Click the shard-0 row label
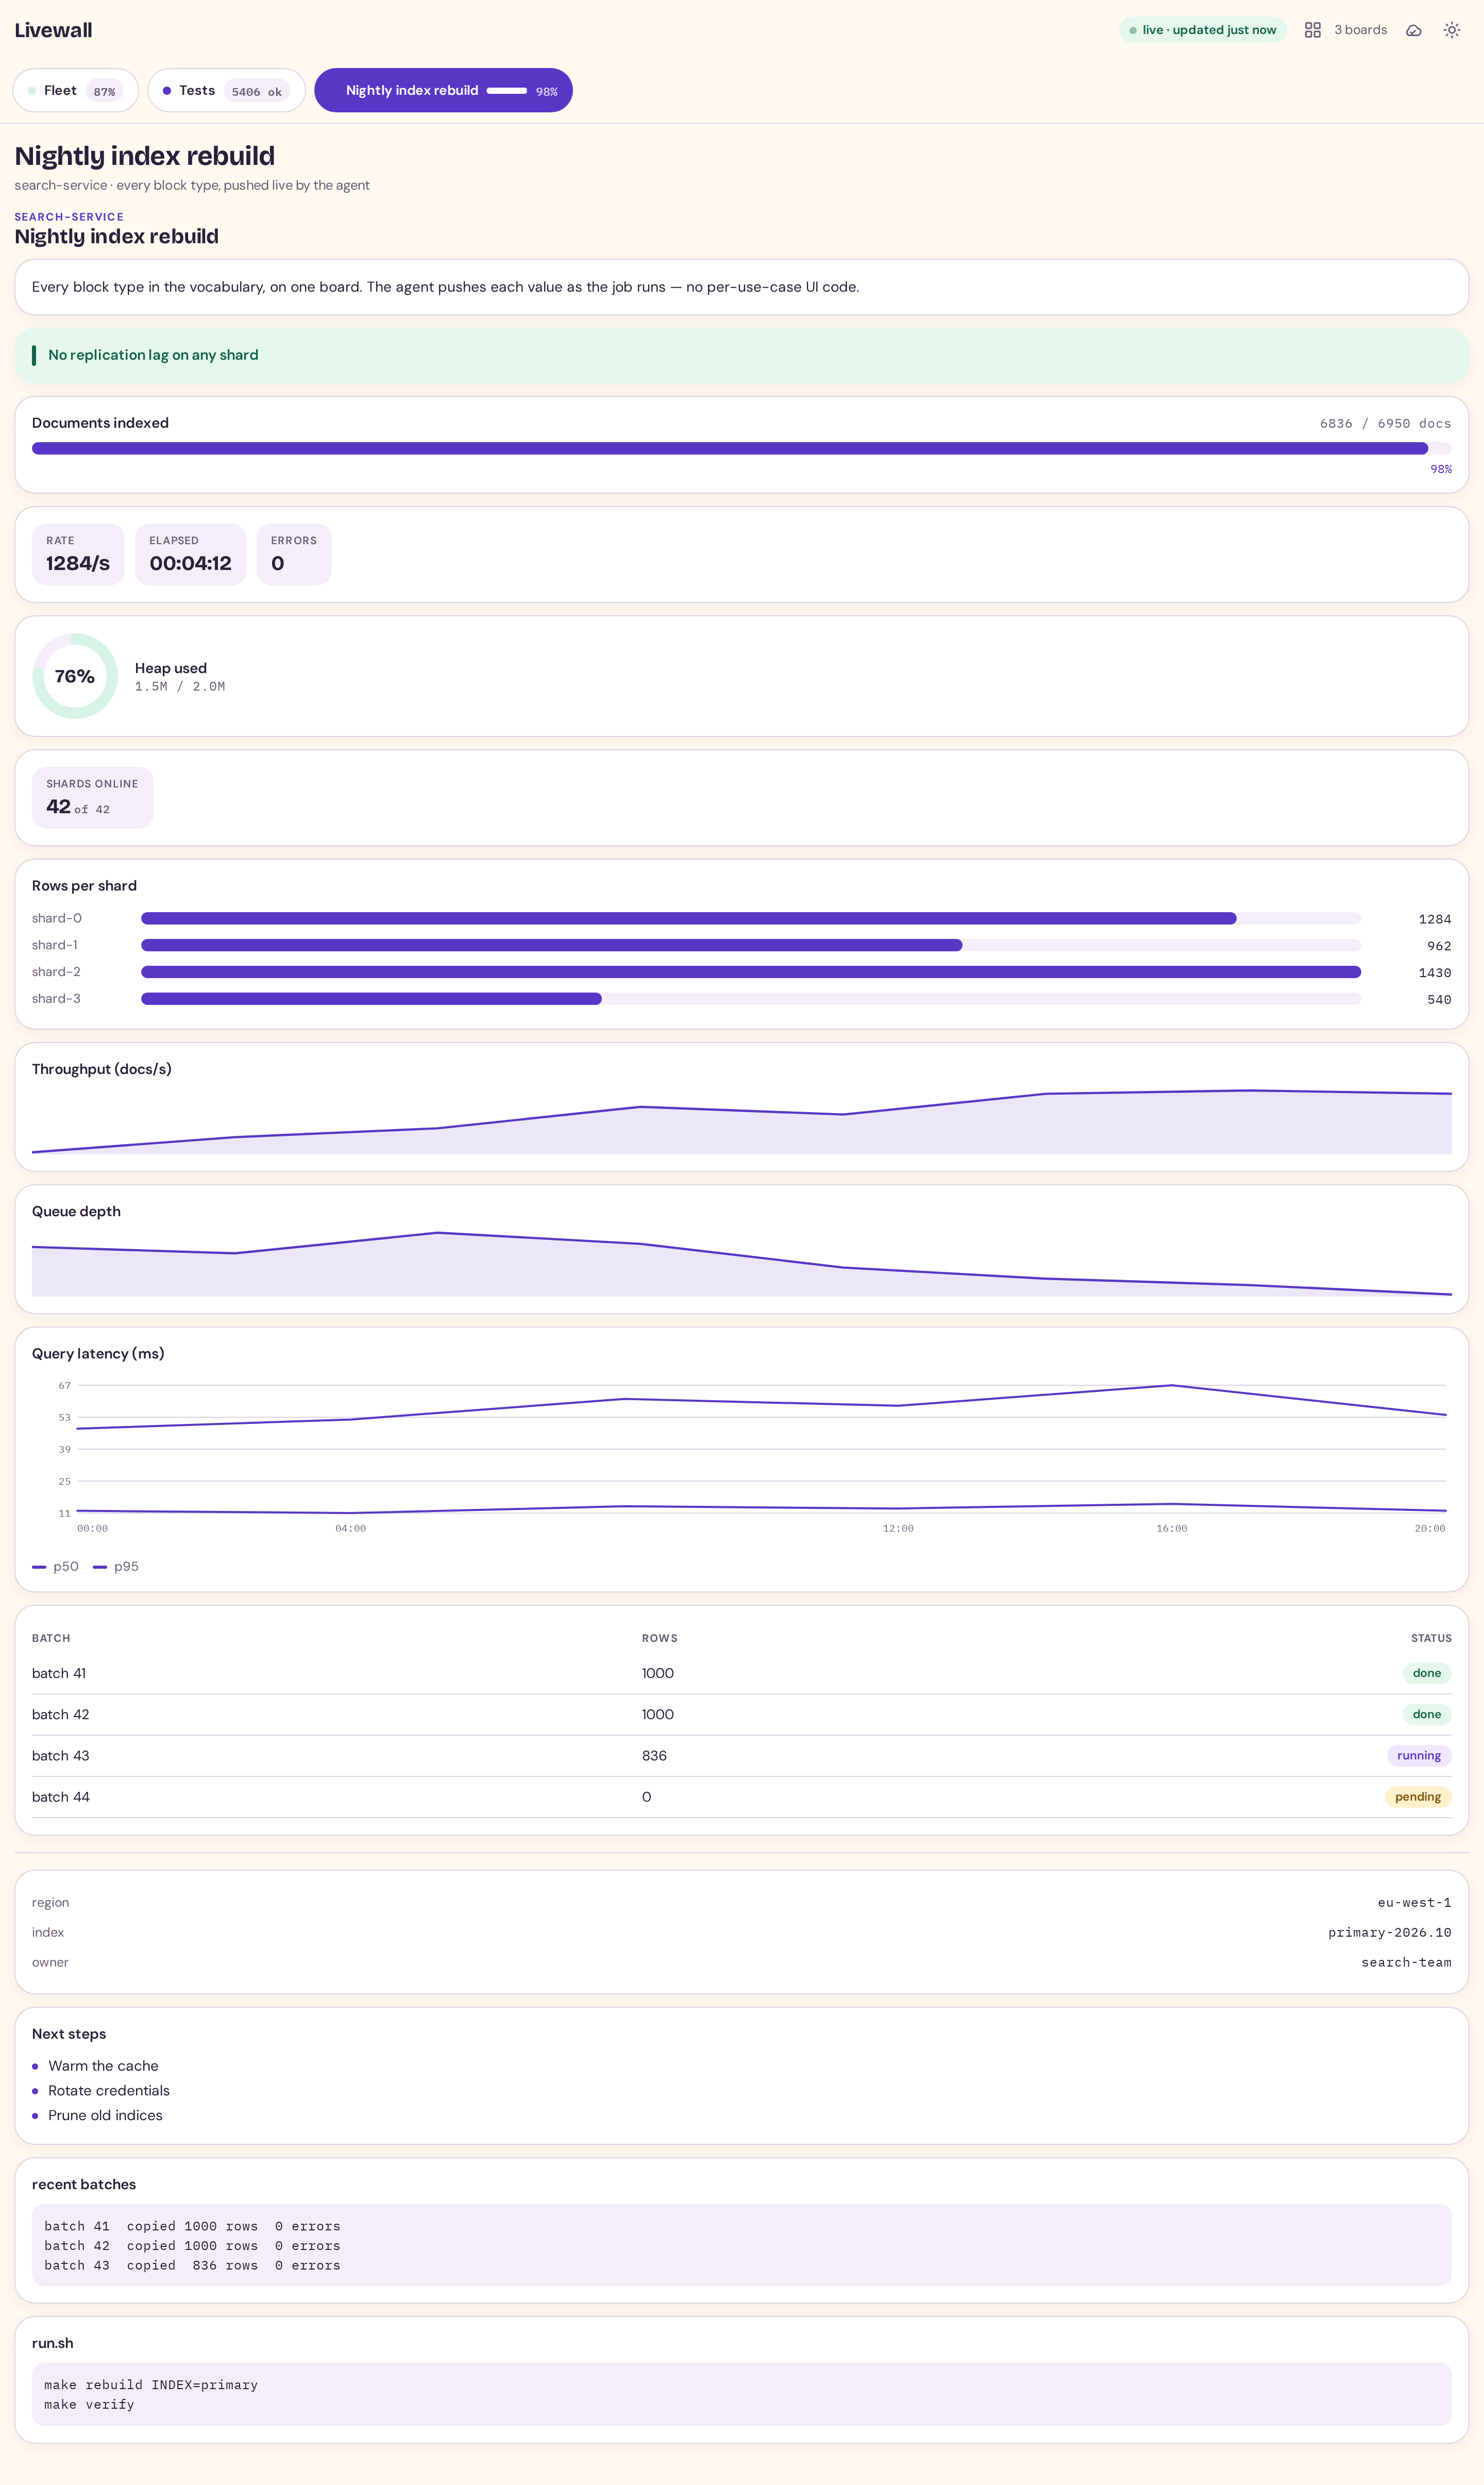The width and height of the screenshot is (1484, 2485). coord(57,918)
